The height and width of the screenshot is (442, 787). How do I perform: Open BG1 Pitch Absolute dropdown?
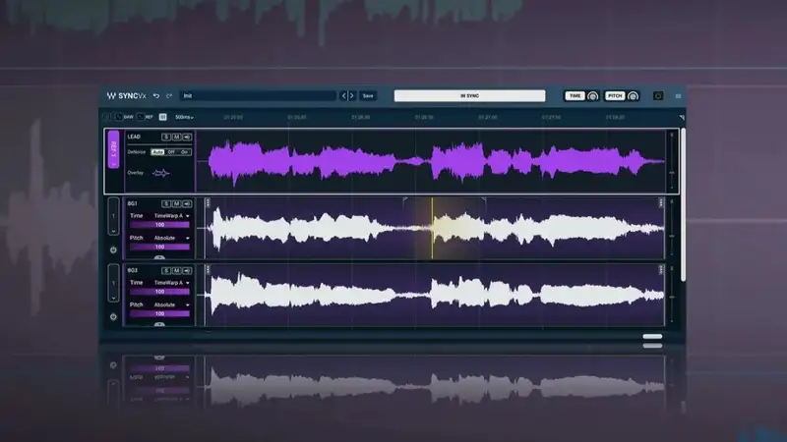tap(171, 238)
